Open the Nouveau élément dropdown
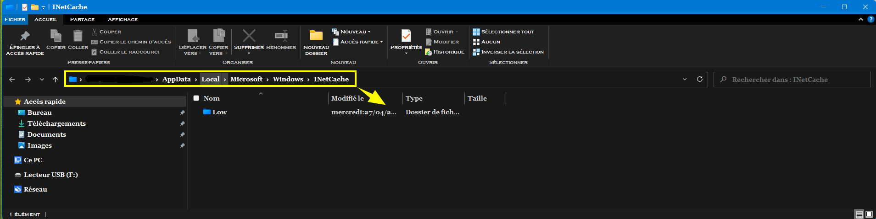 click(351, 32)
